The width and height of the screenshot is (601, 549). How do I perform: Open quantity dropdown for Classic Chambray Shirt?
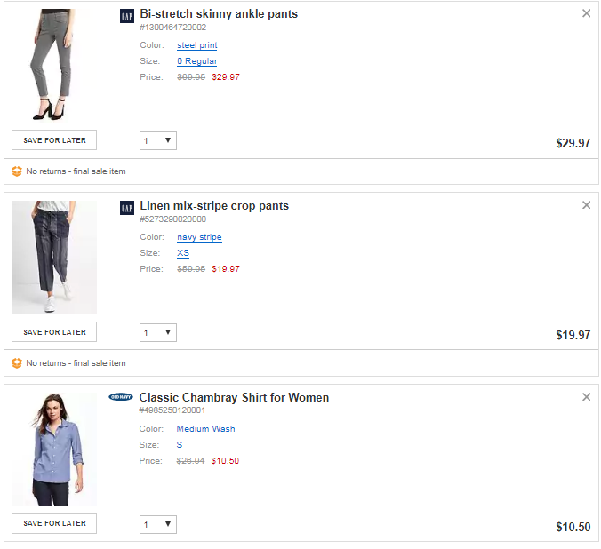pyautogui.click(x=158, y=524)
